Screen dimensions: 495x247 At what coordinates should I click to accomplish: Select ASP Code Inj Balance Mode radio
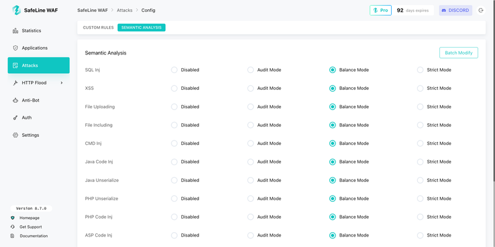click(x=332, y=235)
